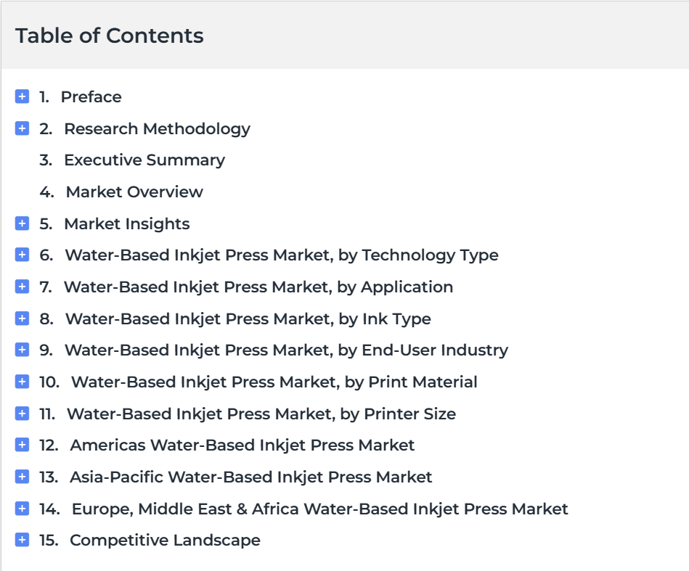Expand Research Methodology with its plus icon

[x=22, y=128]
